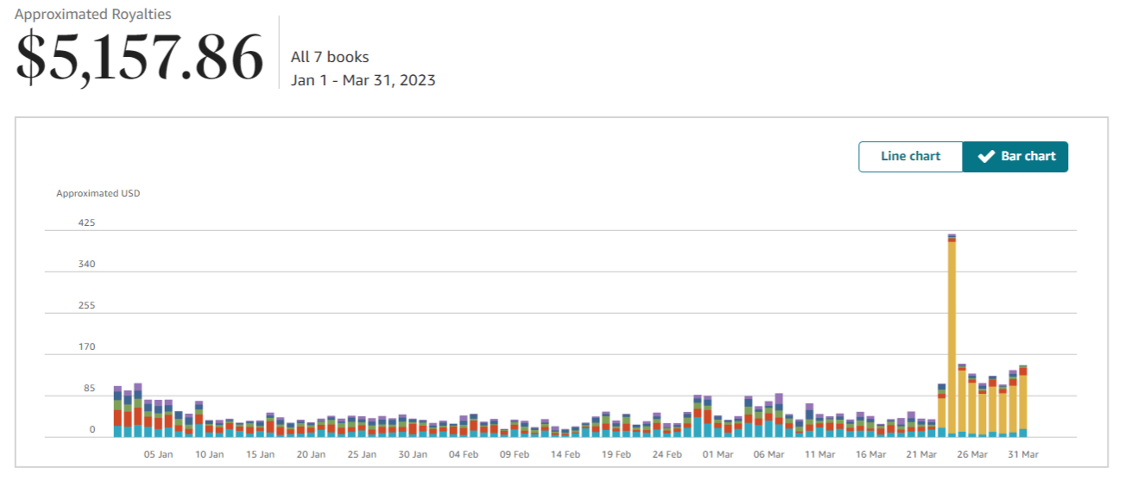Viewport: 1125px width, 487px height.
Task: Switch to the Line chart view
Action: tap(910, 157)
